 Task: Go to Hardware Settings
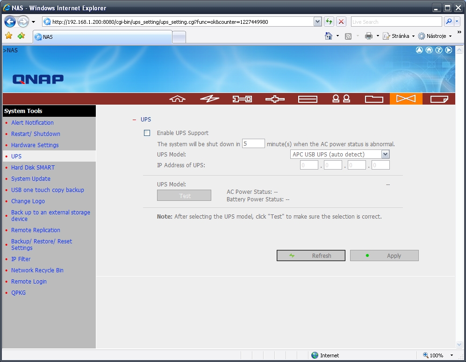point(35,145)
